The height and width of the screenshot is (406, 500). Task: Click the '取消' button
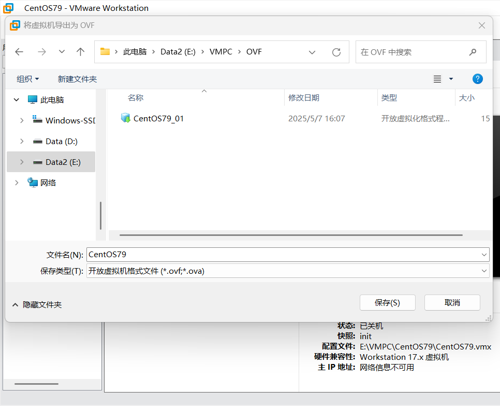pyautogui.click(x=452, y=302)
